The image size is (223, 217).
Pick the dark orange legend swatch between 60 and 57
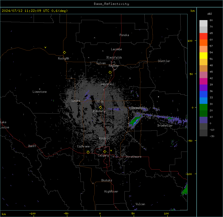[203, 43]
